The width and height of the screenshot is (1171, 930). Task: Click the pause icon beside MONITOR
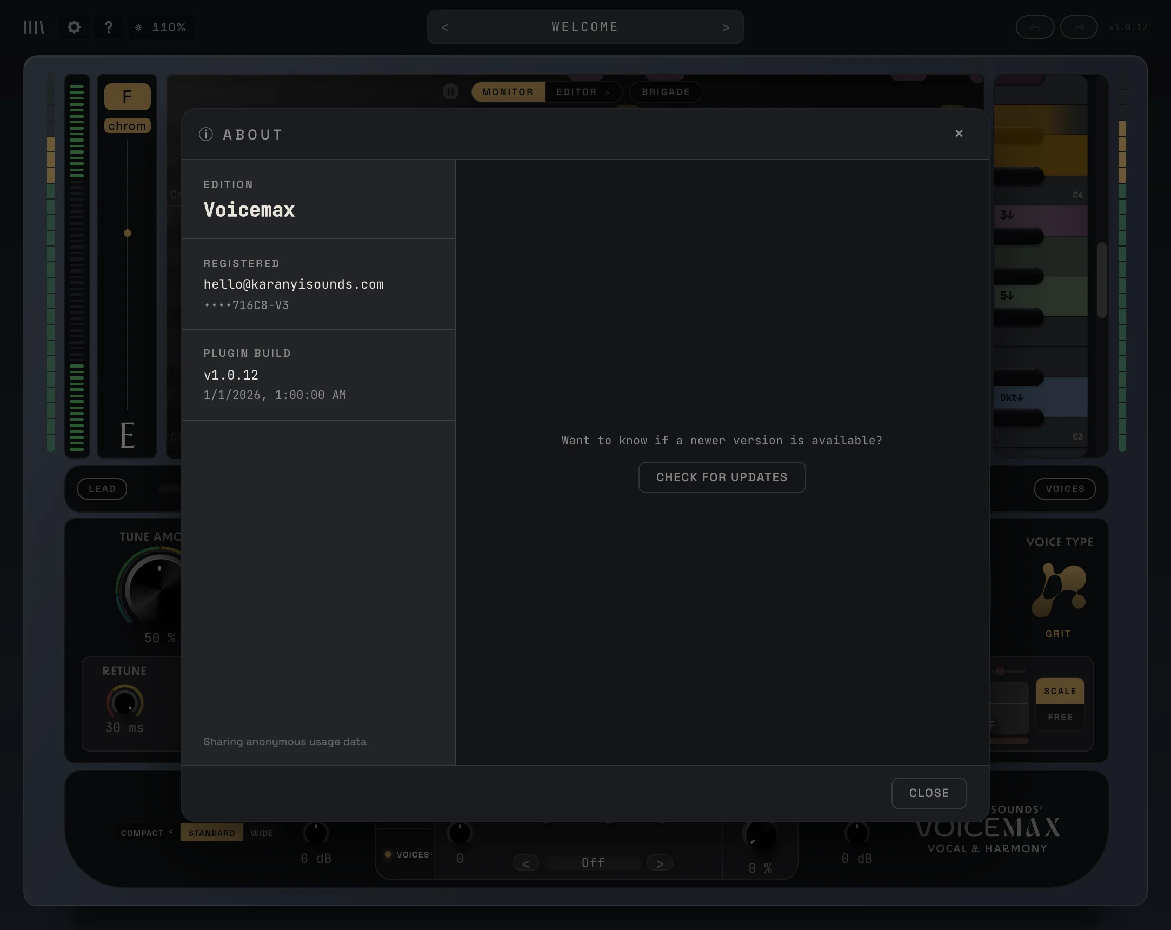click(x=450, y=91)
